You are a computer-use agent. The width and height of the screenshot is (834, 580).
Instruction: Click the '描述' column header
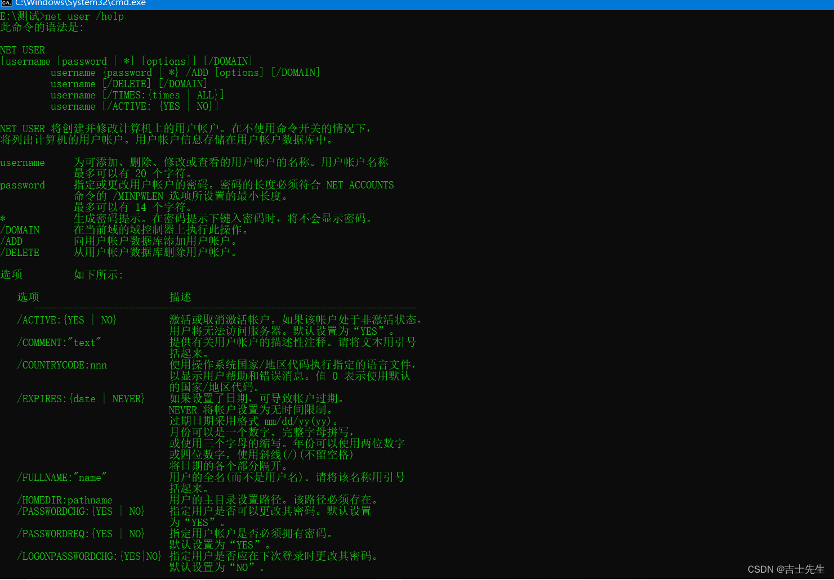click(180, 297)
